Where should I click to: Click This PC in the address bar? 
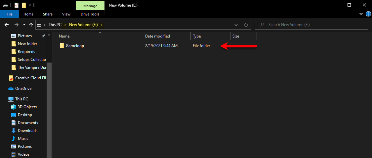(55, 25)
